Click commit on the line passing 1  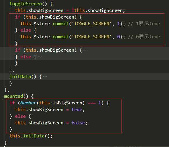[61, 24]
